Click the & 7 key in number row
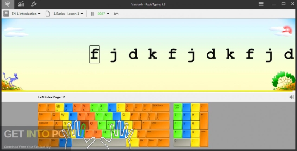The image size is (297, 151). click(103, 107)
